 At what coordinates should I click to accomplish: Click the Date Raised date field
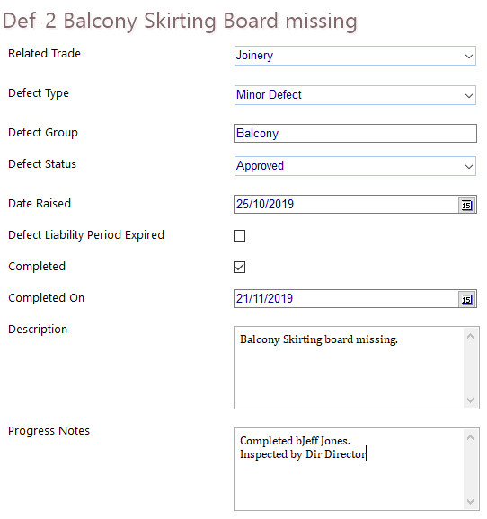pos(346,204)
